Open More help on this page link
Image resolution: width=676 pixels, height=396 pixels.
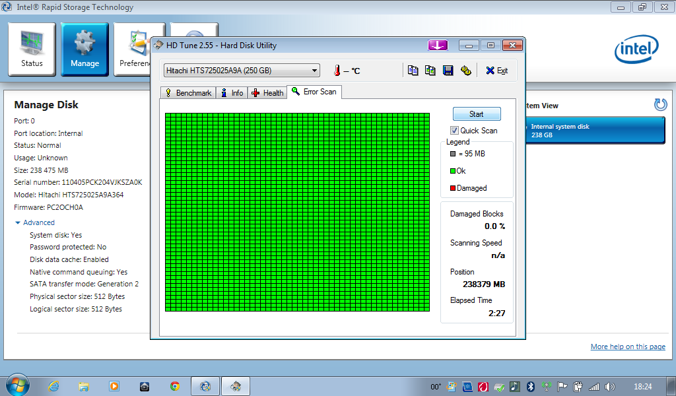point(628,346)
